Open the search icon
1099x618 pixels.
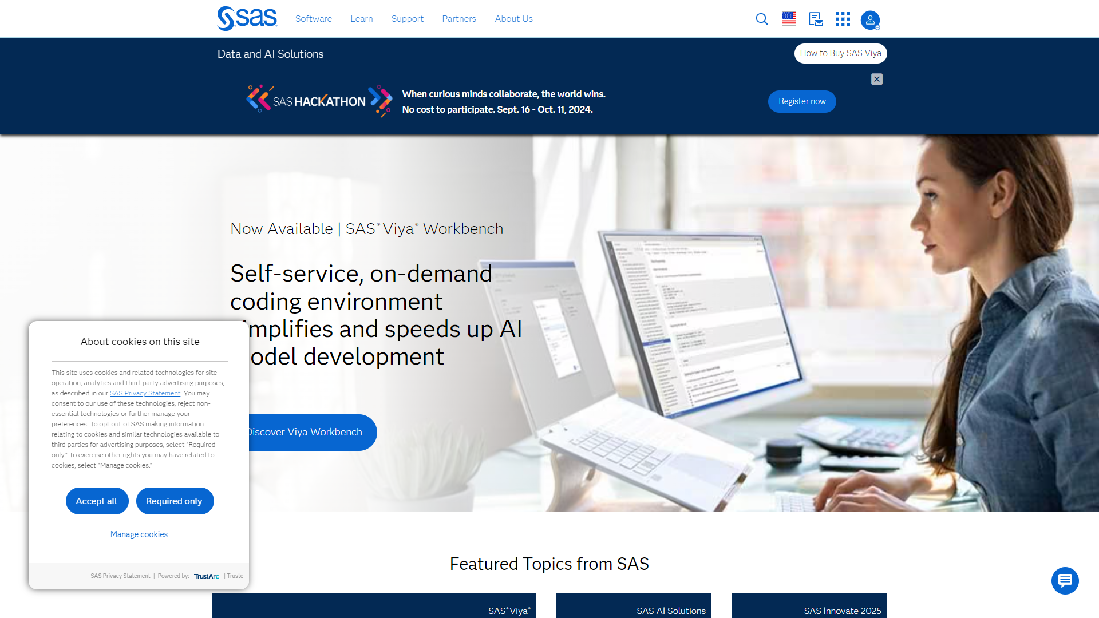pos(761,19)
